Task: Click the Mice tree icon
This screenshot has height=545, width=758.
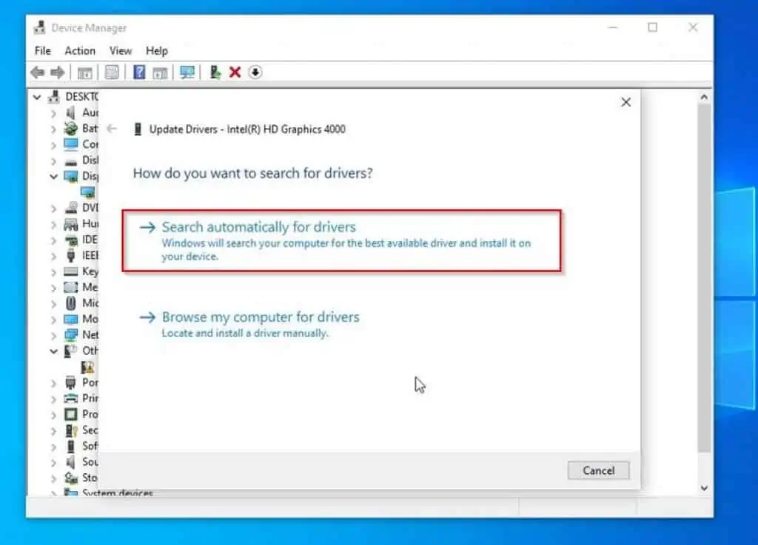Action: pos(70,303)
